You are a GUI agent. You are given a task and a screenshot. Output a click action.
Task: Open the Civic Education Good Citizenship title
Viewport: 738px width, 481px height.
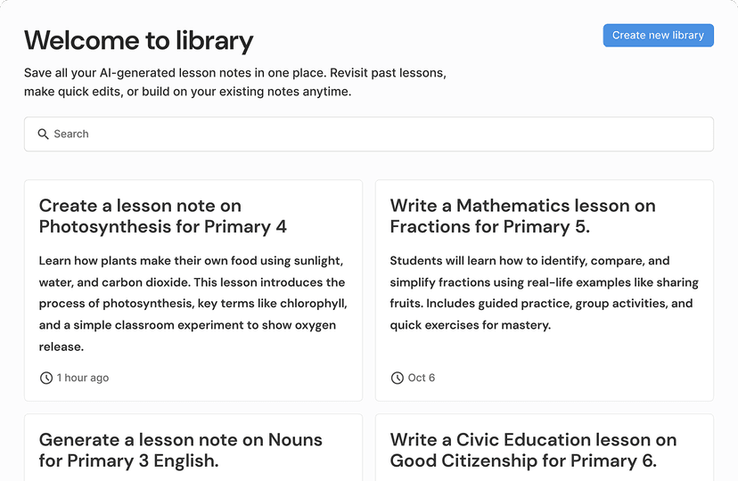click(x=533, y=450)
